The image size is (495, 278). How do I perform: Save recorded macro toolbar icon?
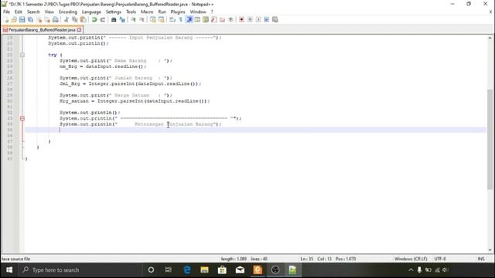click(x=275, y=19)
